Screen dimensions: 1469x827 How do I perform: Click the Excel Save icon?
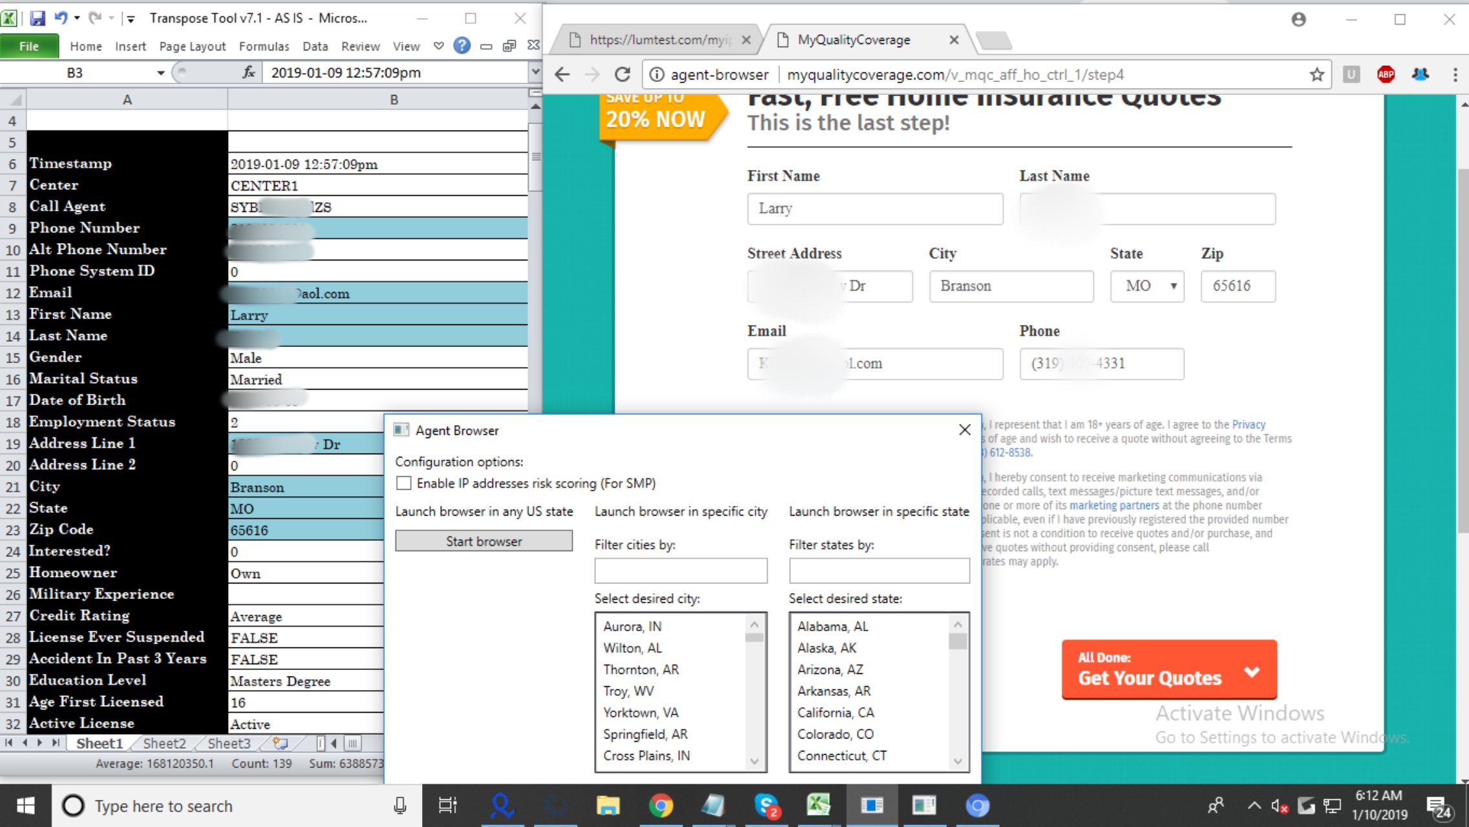pyautogui.click(x=37, y=18)
